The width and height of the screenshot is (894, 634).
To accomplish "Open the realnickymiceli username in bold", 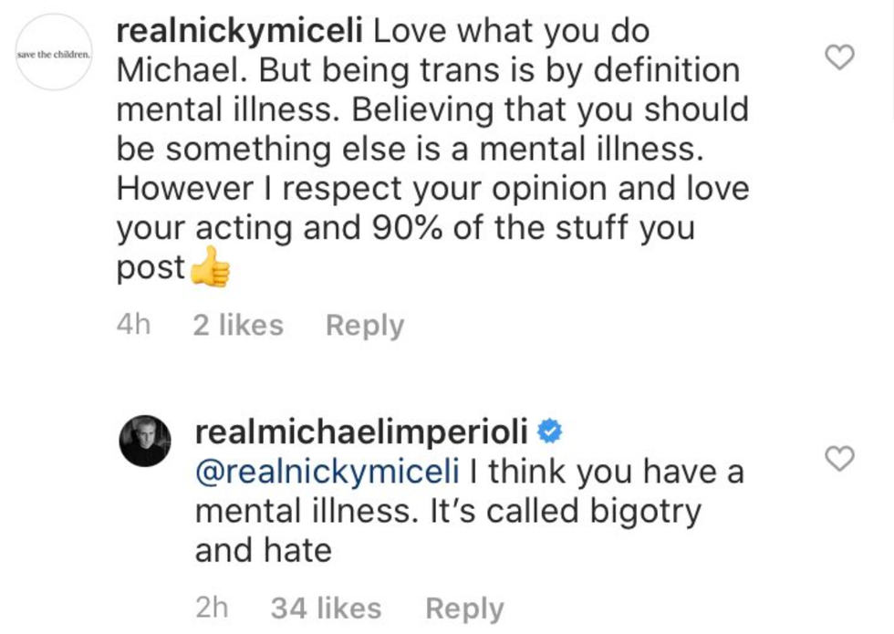I will [240, 31].
